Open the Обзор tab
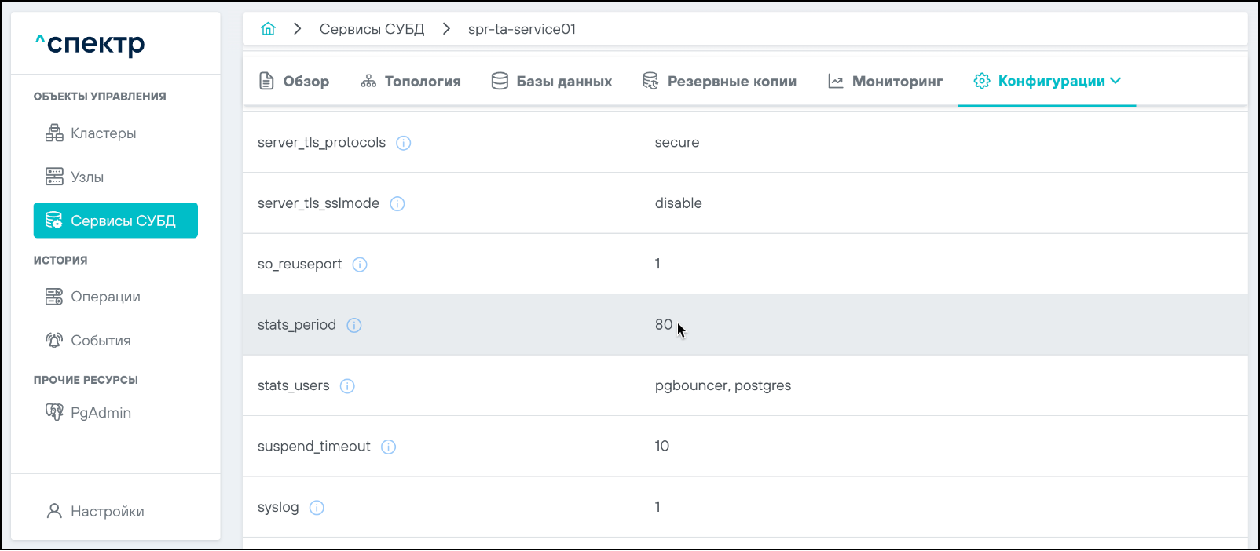The height and width of the screenshot is (551, 1260). coord(295,82)
